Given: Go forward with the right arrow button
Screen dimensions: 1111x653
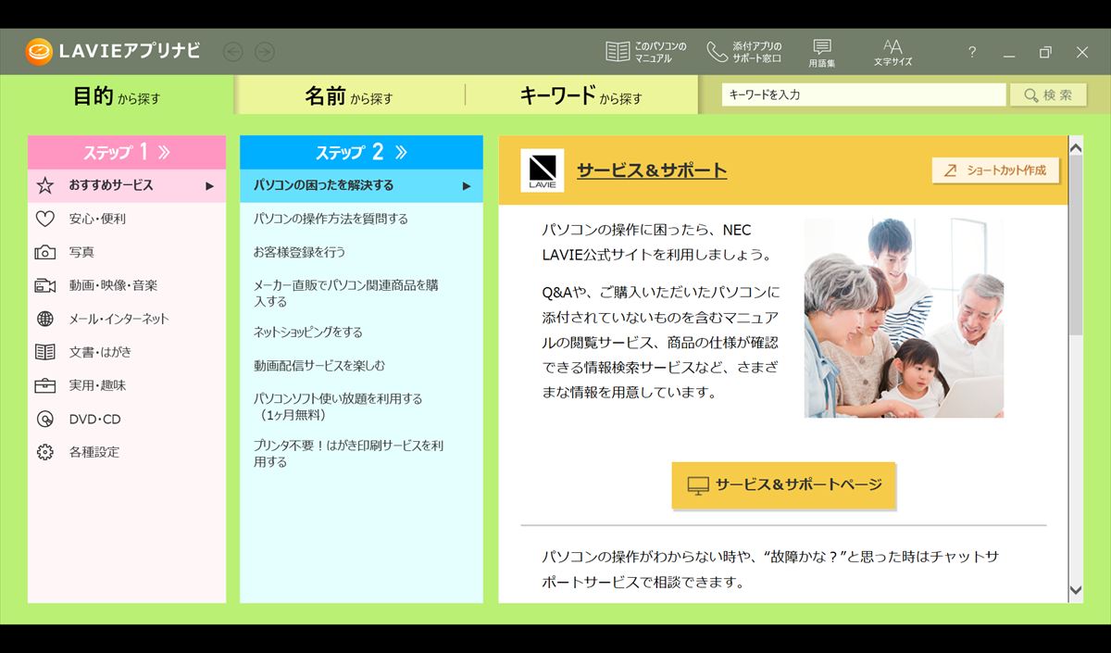Looking at the screenshot, I should point(265,52).
